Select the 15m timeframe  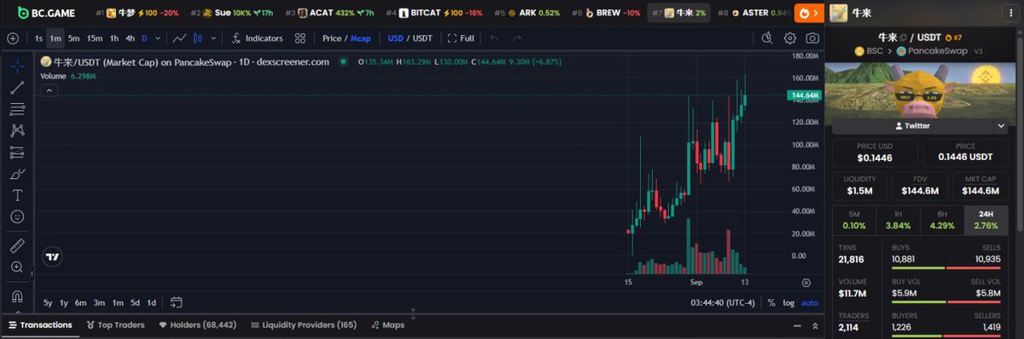pyautogui.click(x=95, y=38)
